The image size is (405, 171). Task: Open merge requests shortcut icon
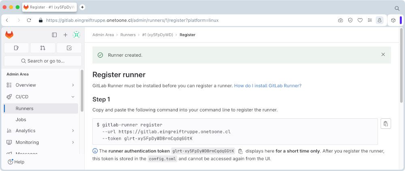point(43,48)
